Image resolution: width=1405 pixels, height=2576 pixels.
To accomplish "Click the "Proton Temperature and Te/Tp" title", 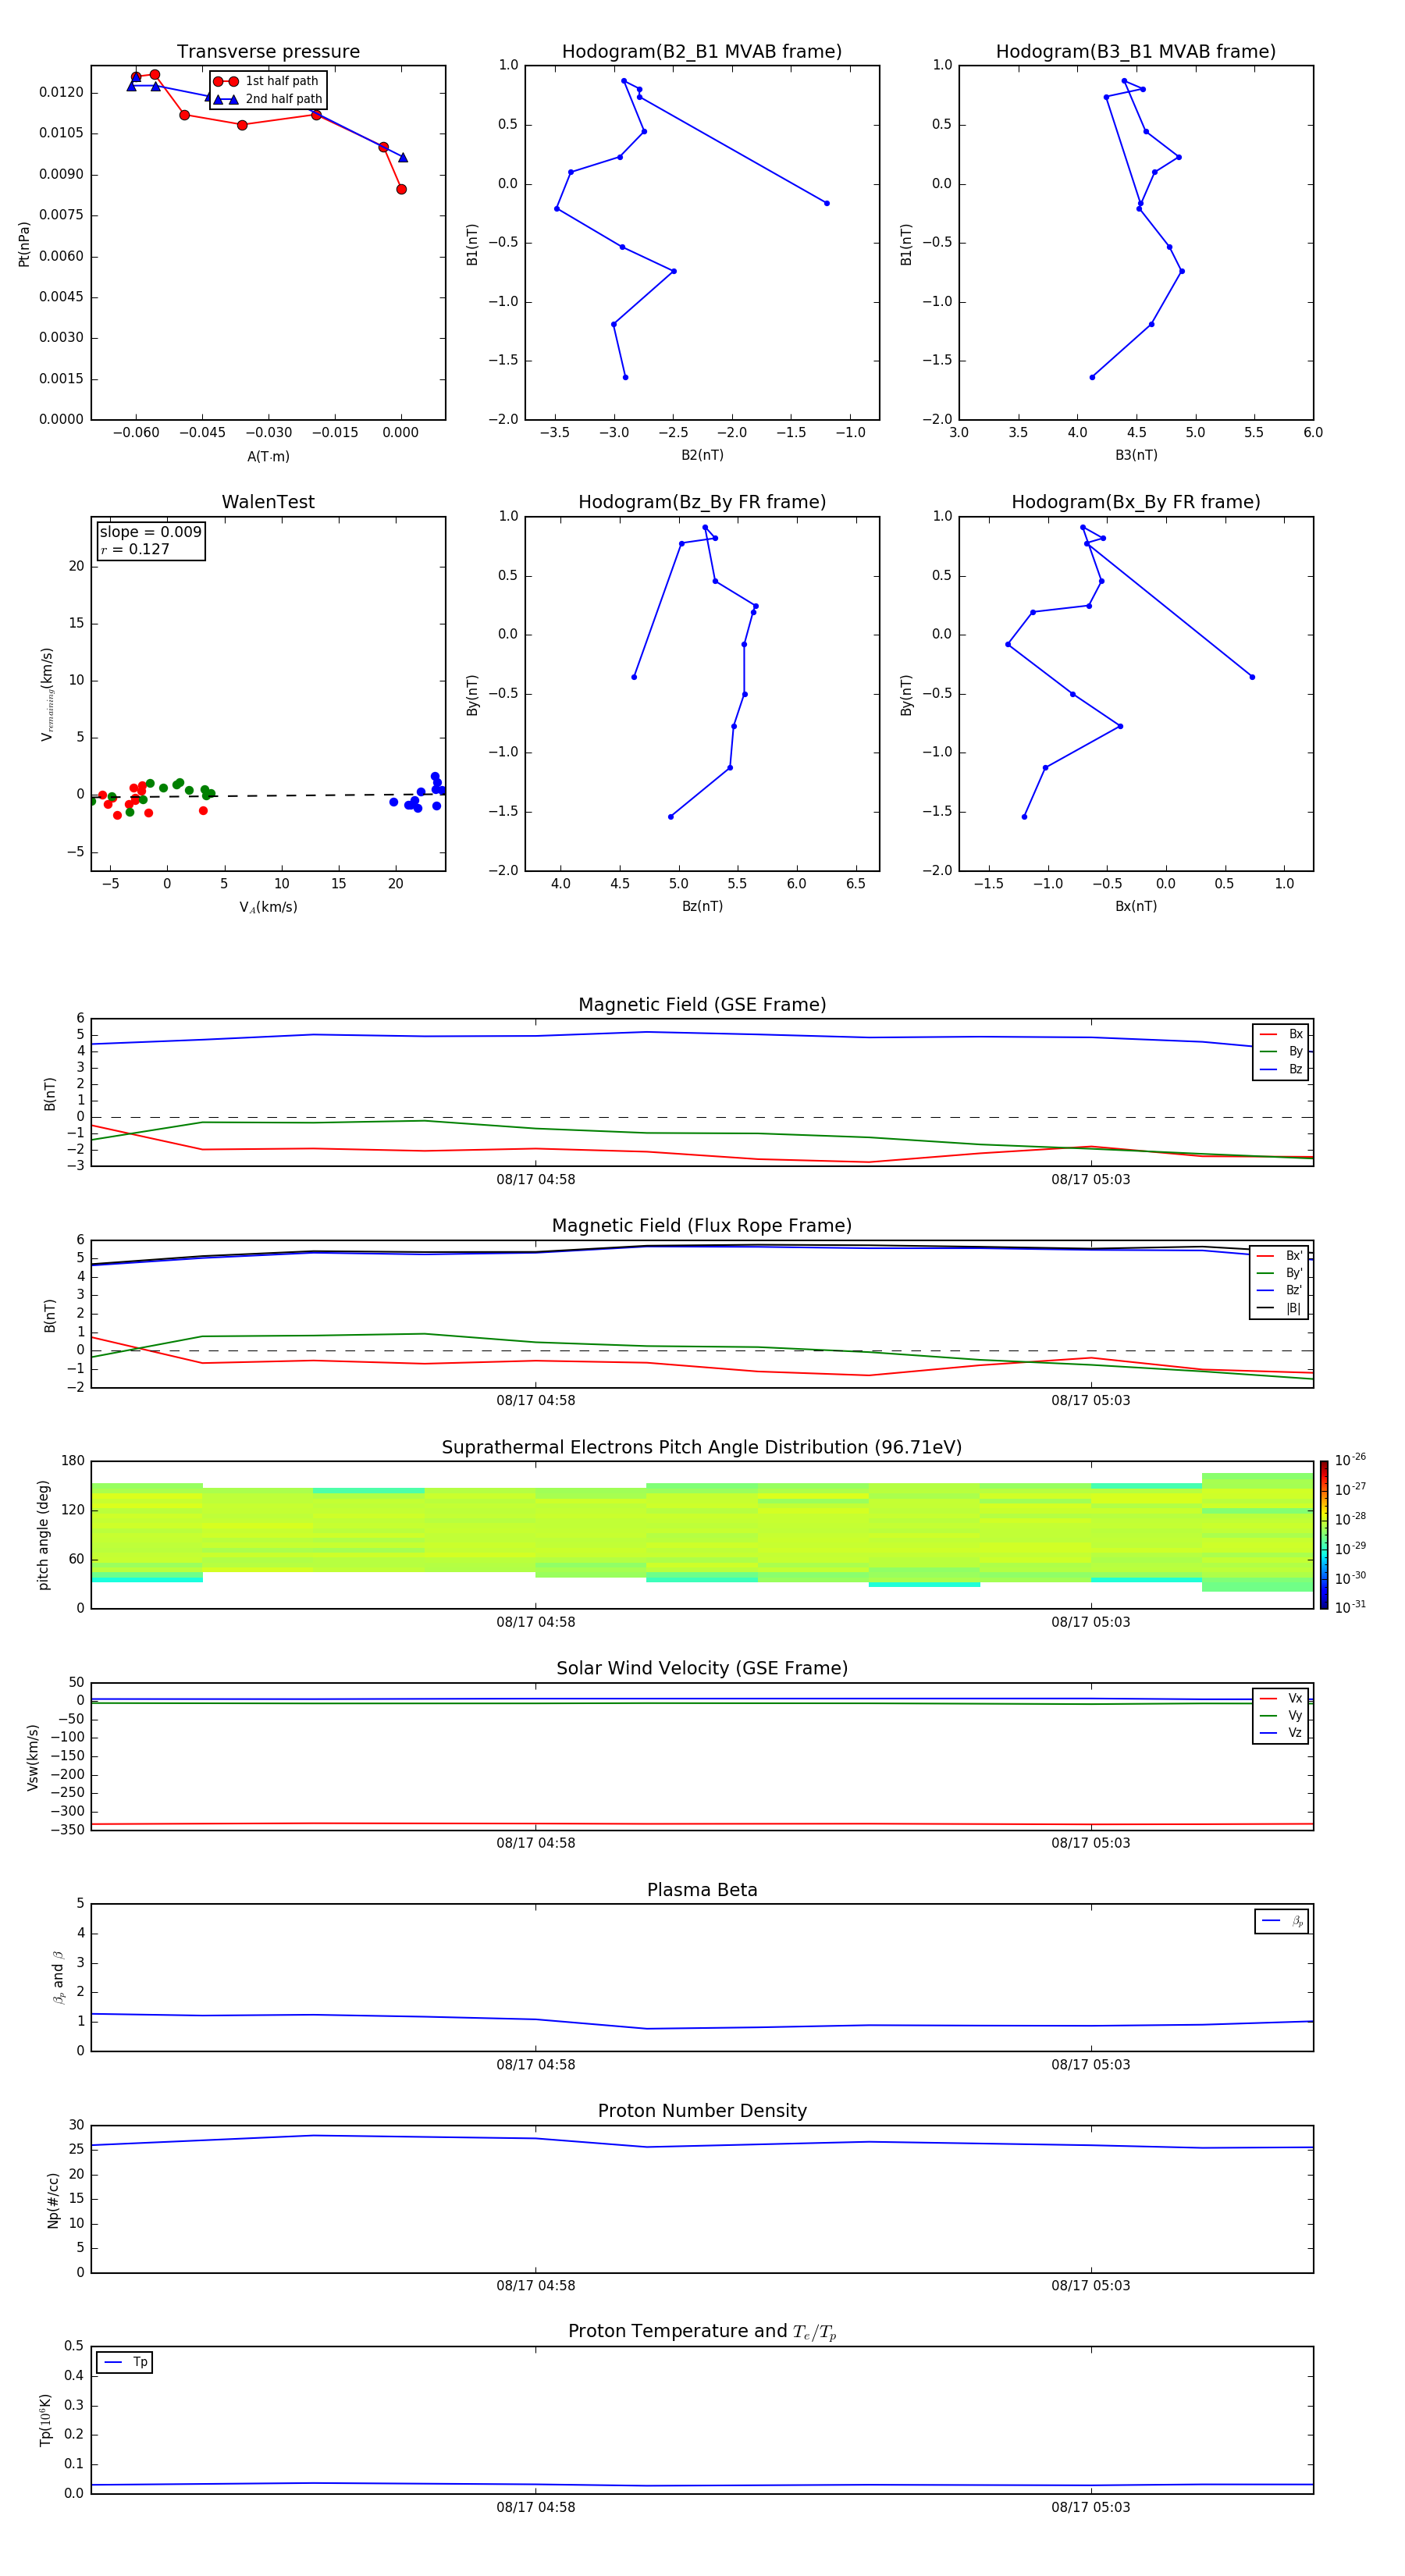I will pos(702,2332).
